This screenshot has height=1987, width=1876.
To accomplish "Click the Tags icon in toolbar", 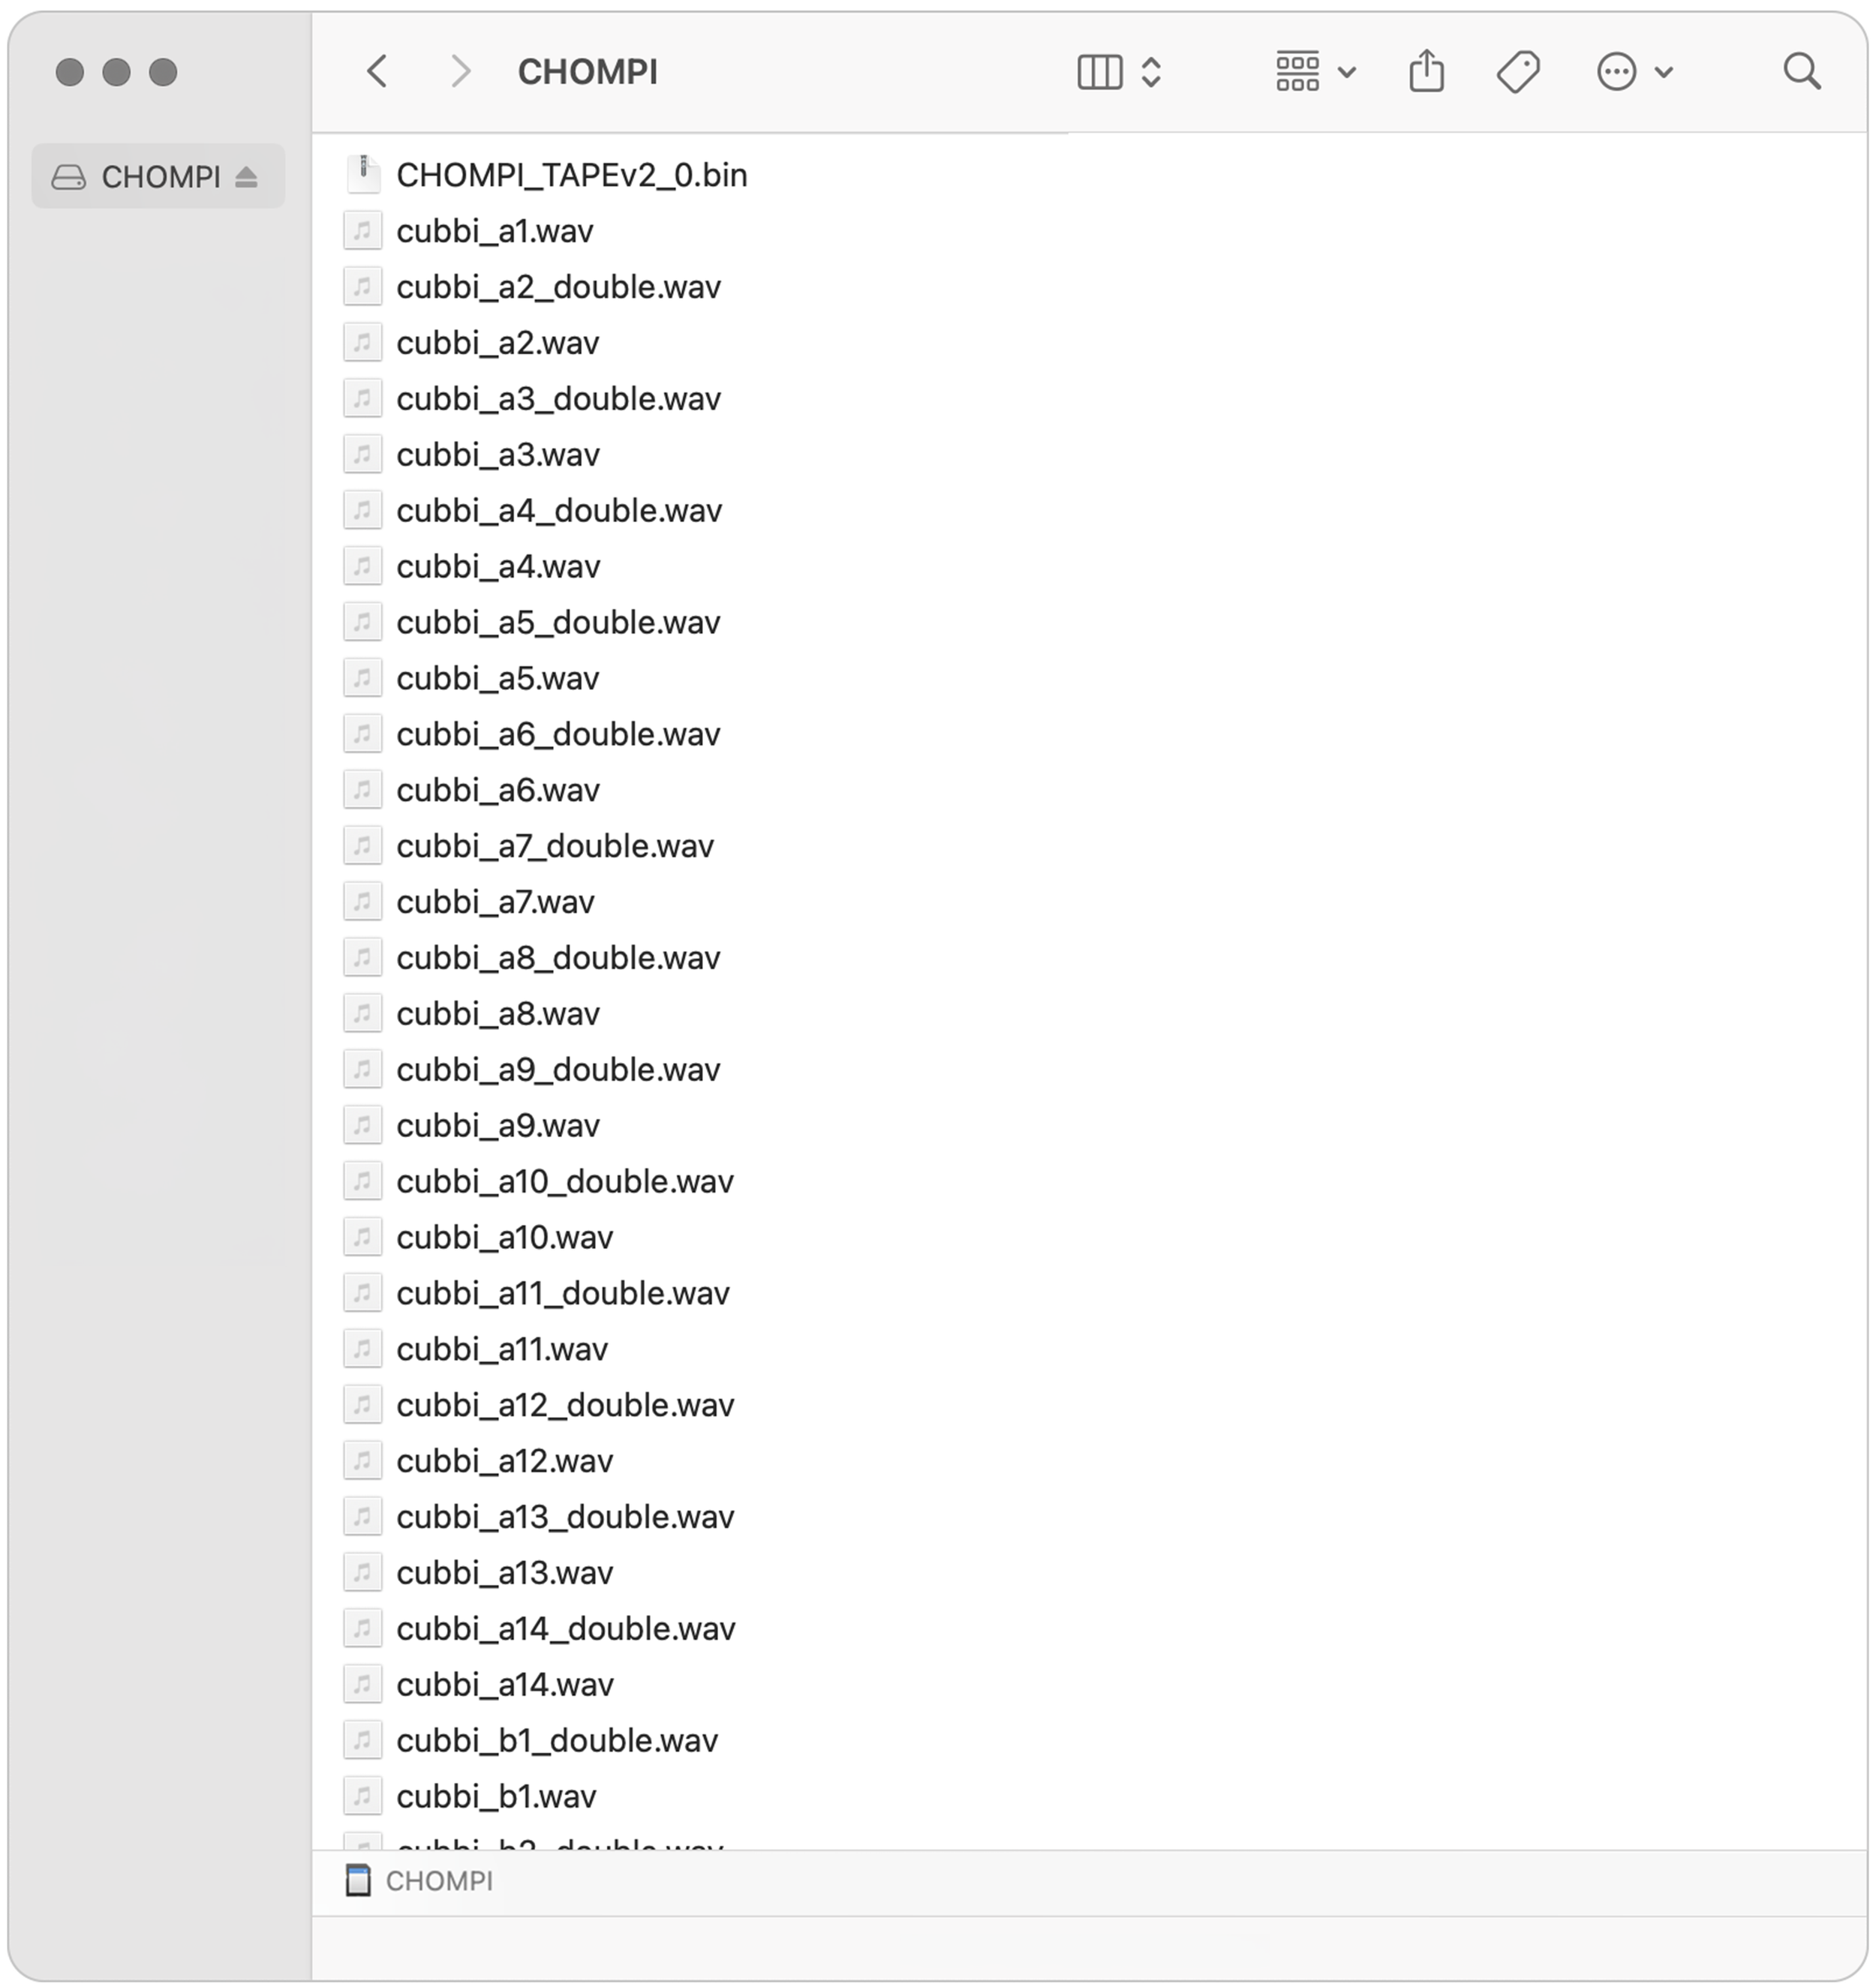I will tap(1517, 71).
